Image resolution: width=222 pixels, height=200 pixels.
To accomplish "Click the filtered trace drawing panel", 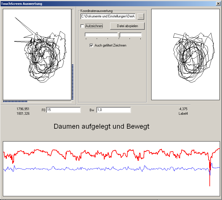I will 185,54.
